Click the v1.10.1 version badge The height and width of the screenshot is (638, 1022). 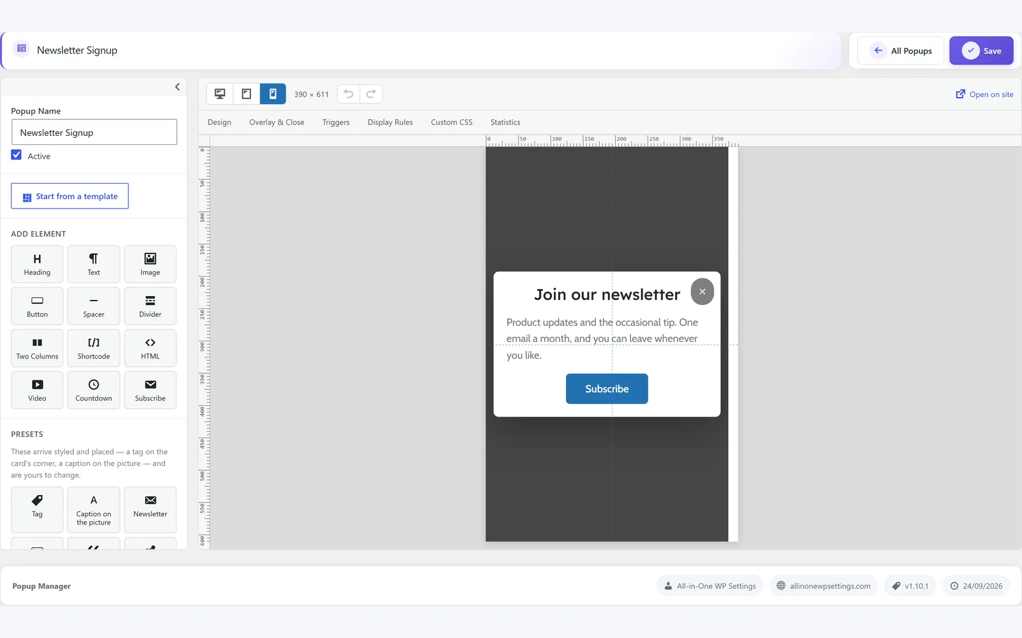[910, 586]
